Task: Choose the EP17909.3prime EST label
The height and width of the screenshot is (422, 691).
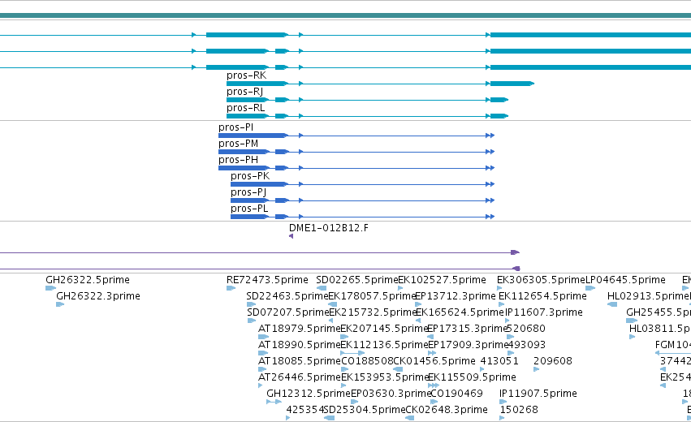Action: pos(468,345)
